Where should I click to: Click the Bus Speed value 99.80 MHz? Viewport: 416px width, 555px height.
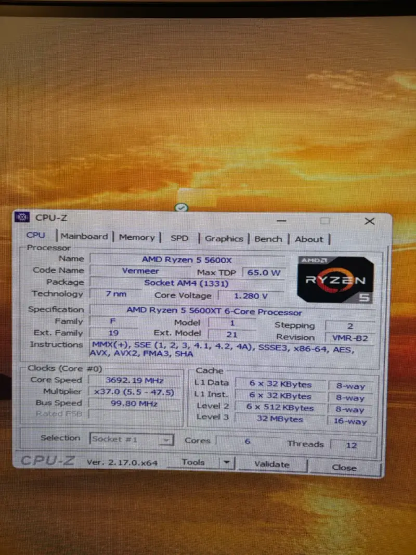pos(134,404)
